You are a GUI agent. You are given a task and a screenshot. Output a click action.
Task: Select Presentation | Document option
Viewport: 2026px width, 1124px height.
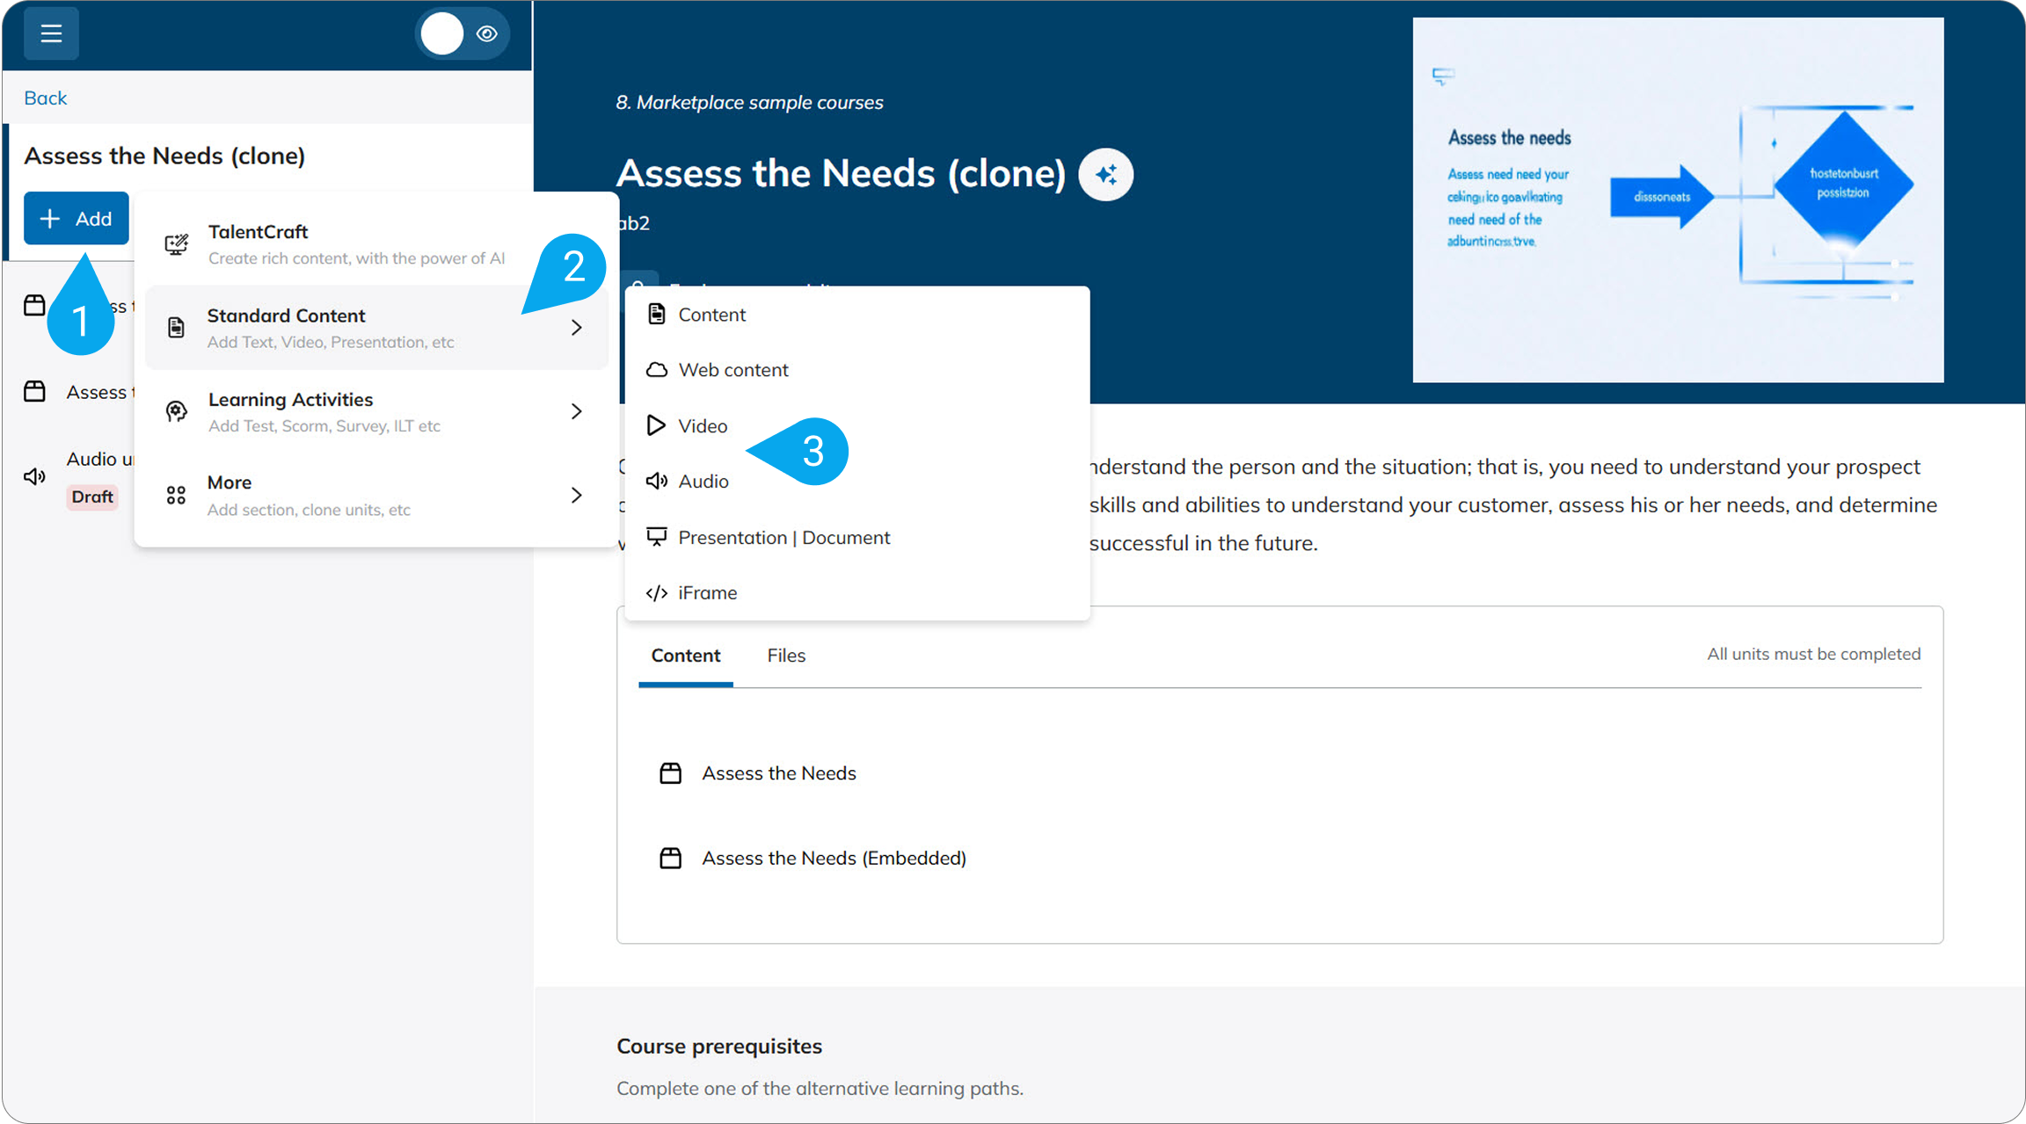tap(856, 537)
